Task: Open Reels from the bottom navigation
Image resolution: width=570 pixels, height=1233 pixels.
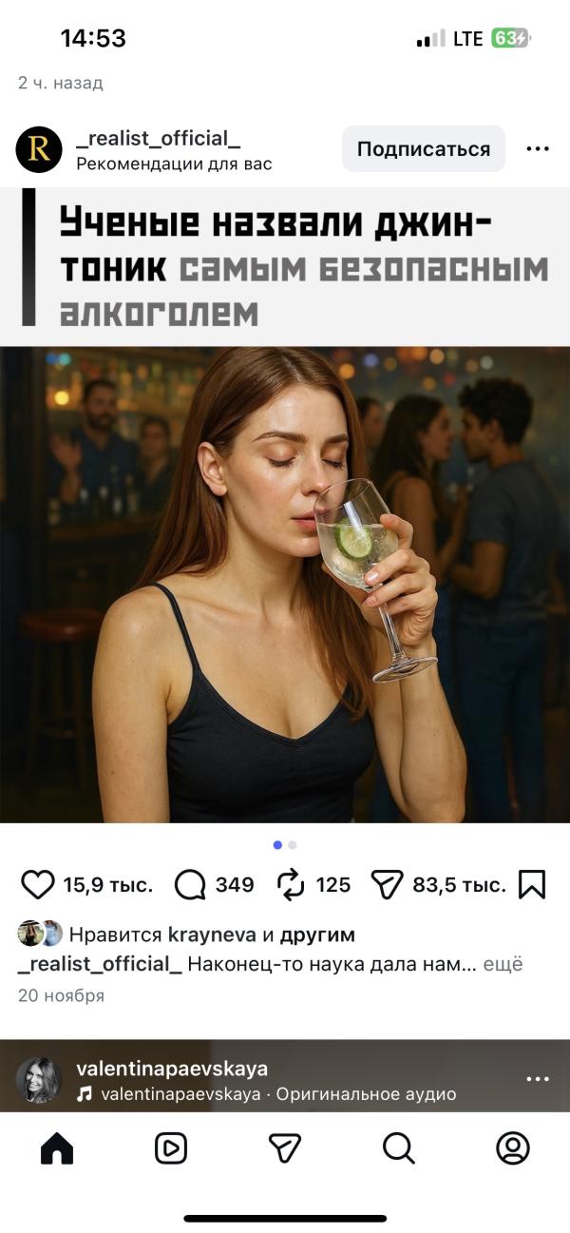Action: 171,1149
